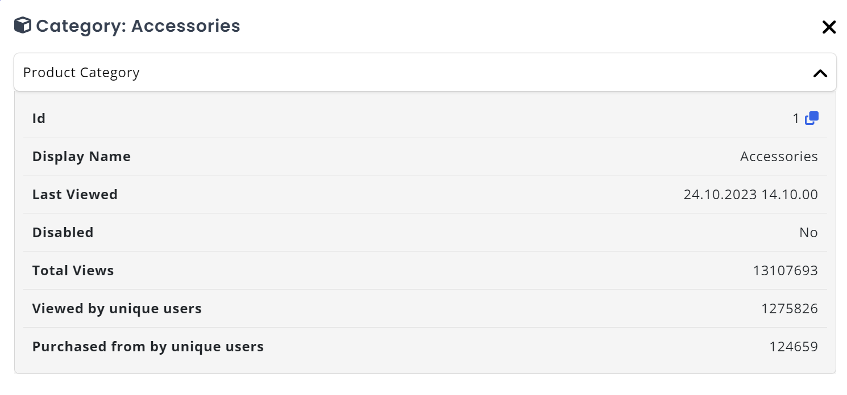Click the package icon beside Category title

pos(22,26)
